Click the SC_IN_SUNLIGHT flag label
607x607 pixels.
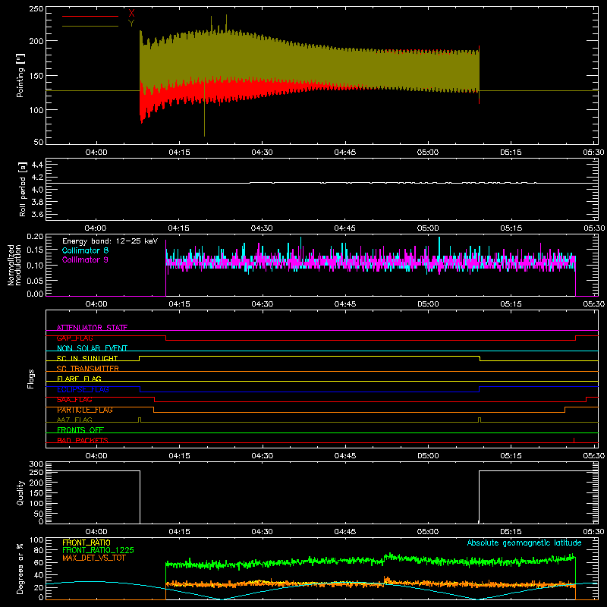point(87,358)
